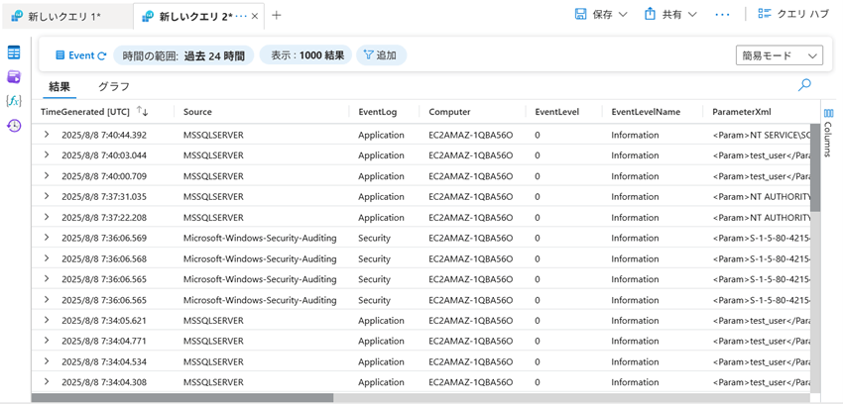The width and height of the screenshot is (843, 404).
Task: Expand the row at 7:36:06.569
Action: [x=47, y=238]
